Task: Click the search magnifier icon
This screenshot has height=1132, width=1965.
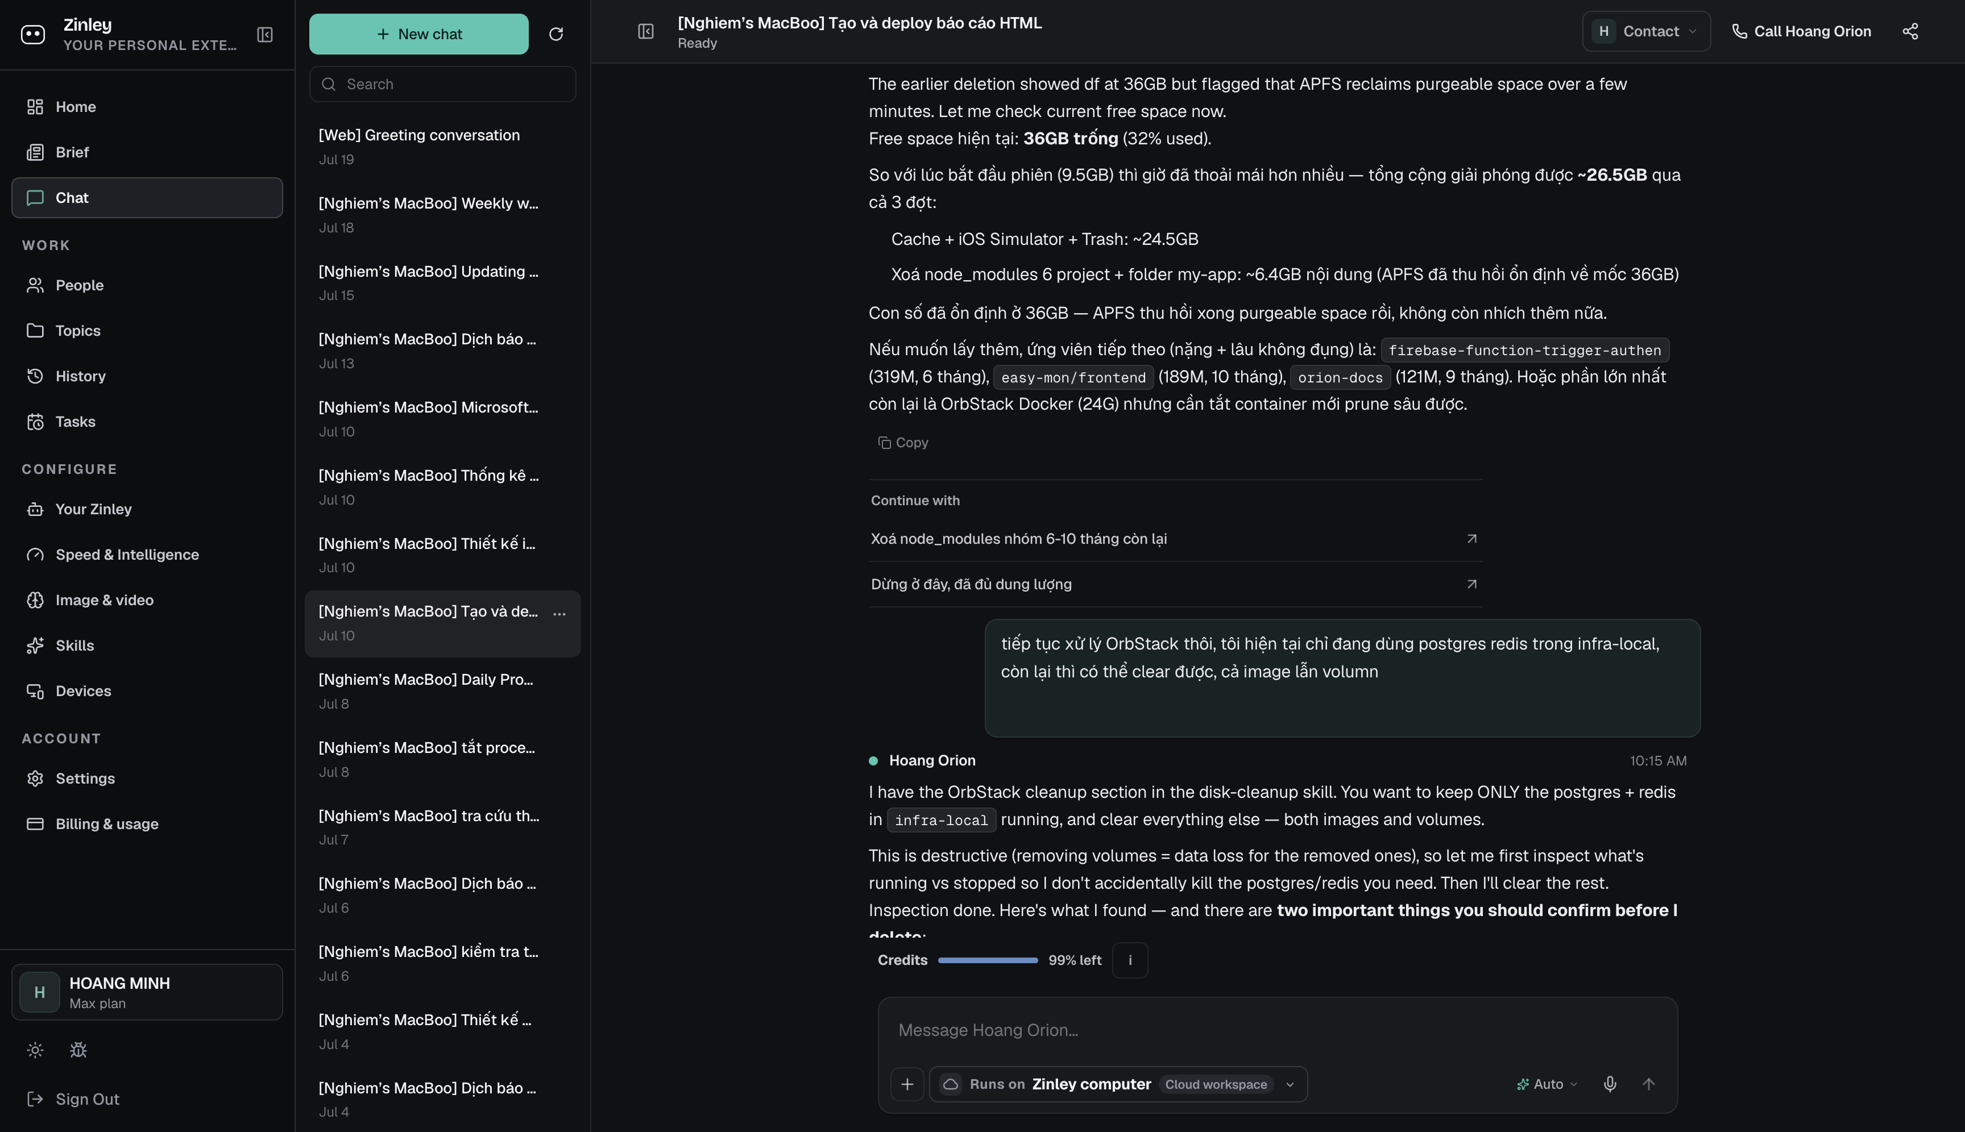Action: (x=329, y=84)
